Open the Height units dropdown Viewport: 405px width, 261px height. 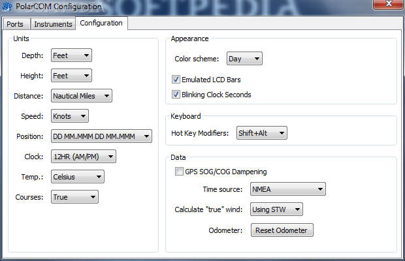click(71, 76)
